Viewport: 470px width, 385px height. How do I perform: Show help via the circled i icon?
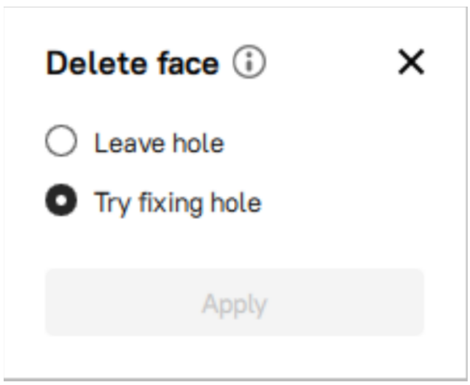click(249, 62)
